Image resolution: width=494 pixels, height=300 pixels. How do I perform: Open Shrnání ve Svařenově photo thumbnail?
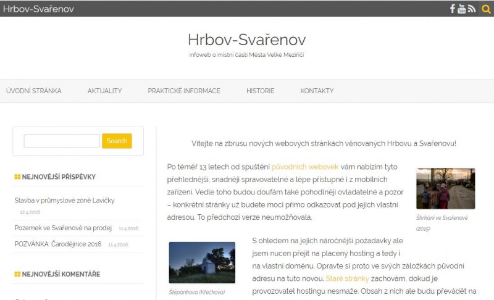click(x=445, y=188)
